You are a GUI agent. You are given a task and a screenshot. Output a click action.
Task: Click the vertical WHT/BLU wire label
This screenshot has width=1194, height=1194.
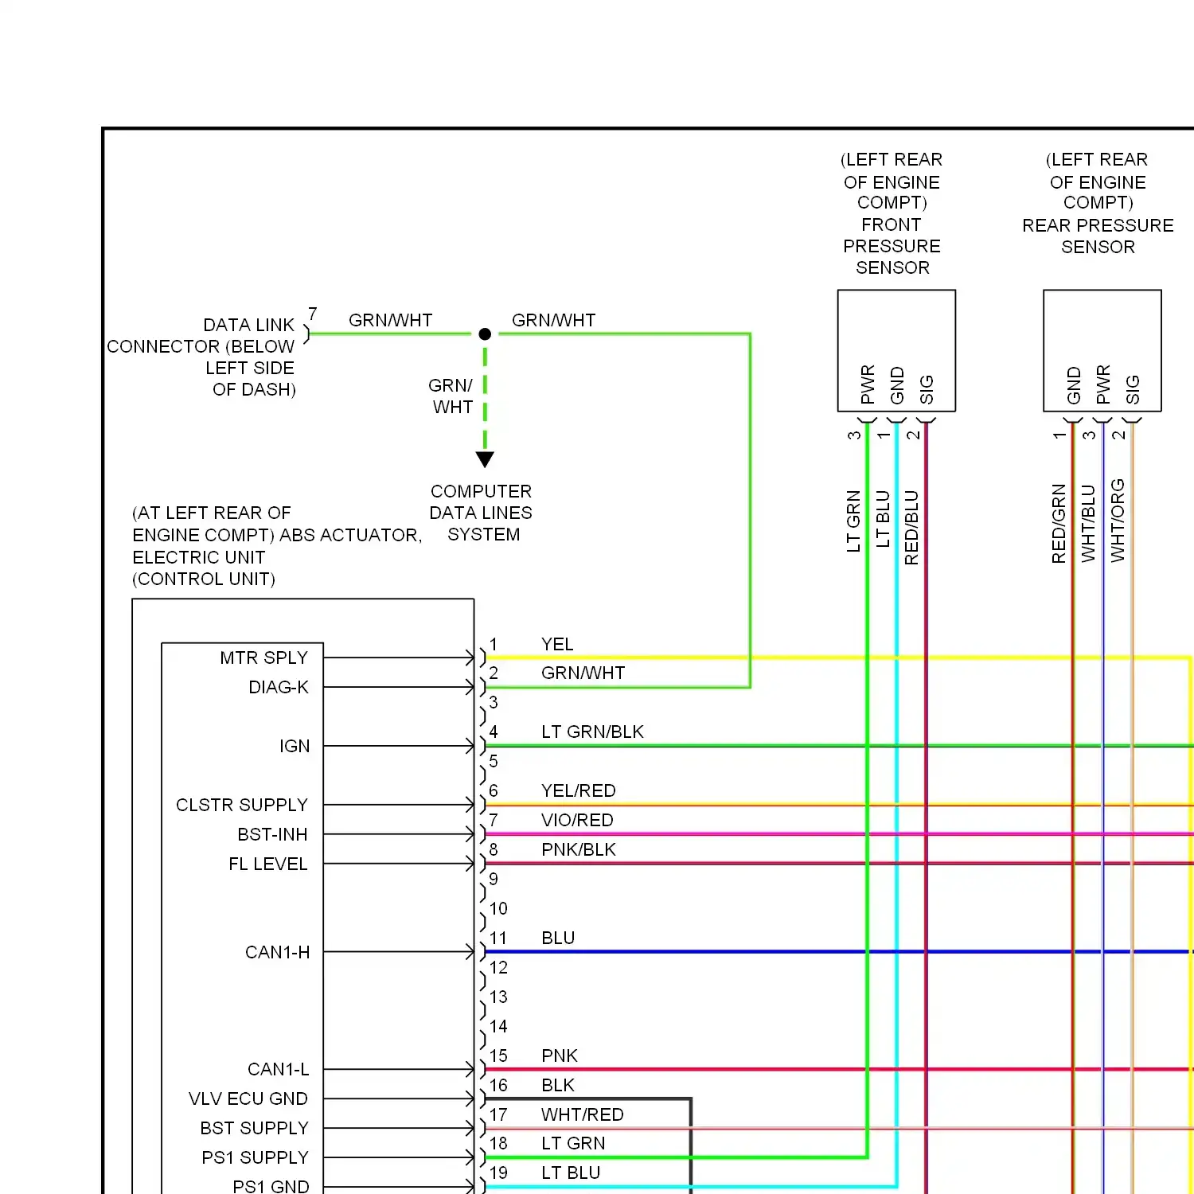(1088, 523)
